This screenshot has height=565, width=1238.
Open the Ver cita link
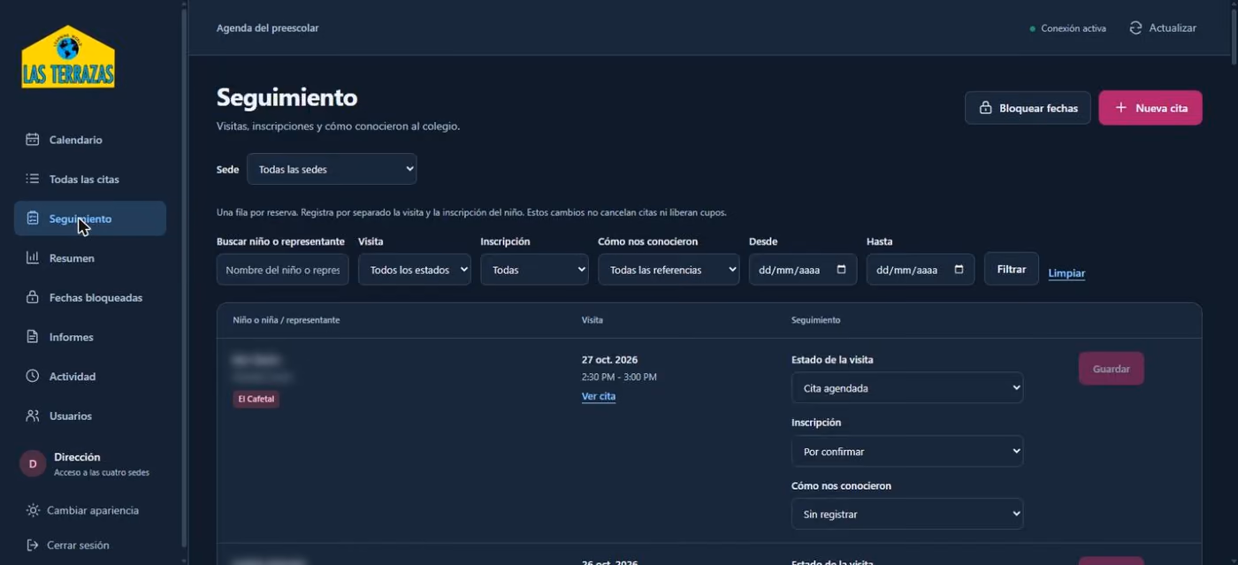[599, 396]
